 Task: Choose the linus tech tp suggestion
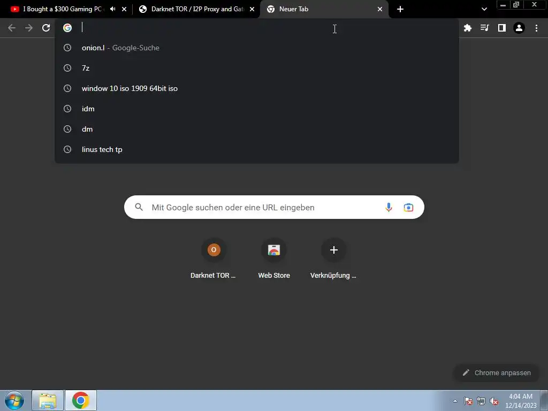pyautogui.click(x=257, y=149)
